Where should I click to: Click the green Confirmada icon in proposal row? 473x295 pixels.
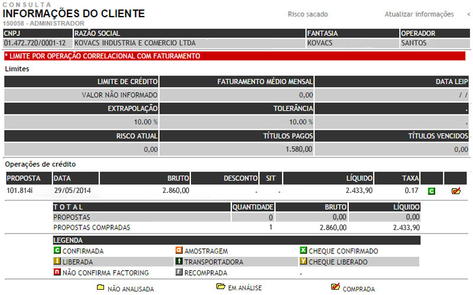(x=431, y=191)
